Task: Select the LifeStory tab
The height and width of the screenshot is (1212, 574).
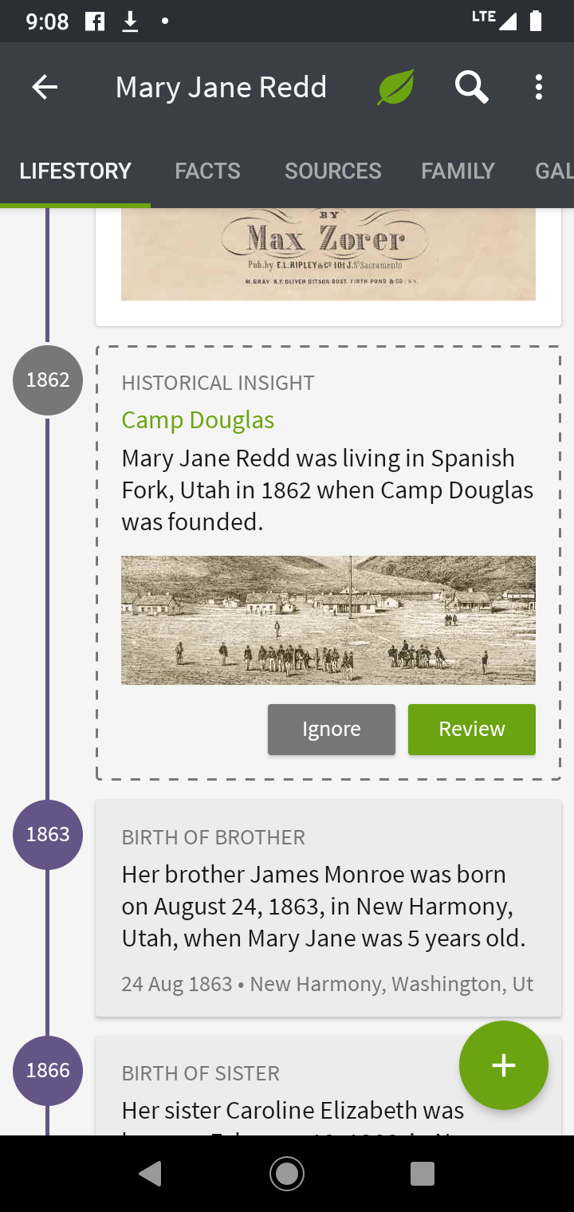Action: coord(75,171)
